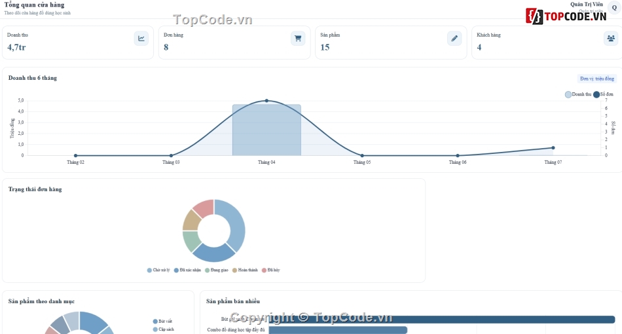Click the Tháng 04 axis label
Screen dimensions: 622x334
click(266, 162)
